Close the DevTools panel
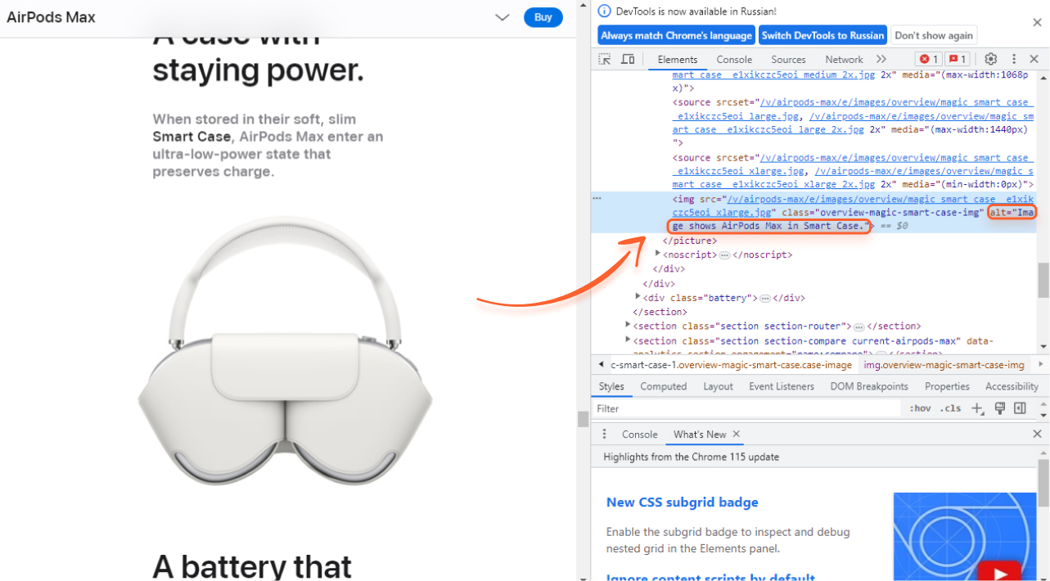1050x581 pixels. (1034, 59)
